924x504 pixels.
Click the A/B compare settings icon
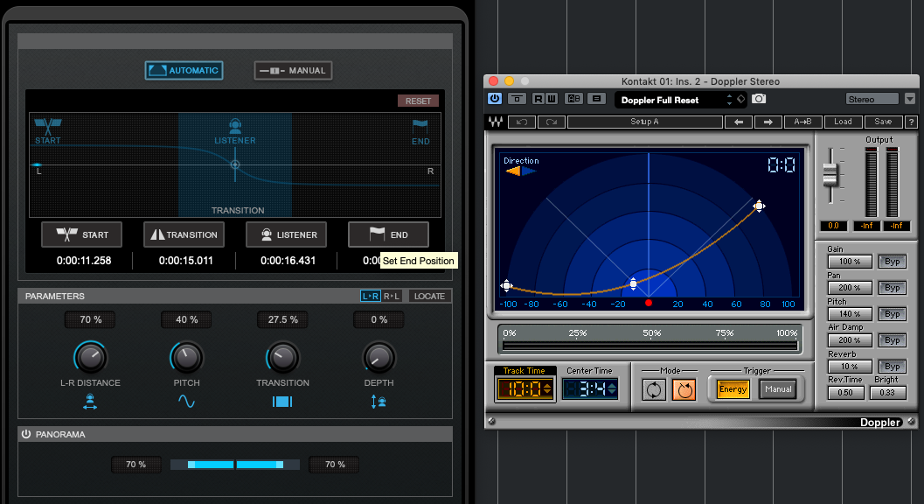(x=574, y=99)
